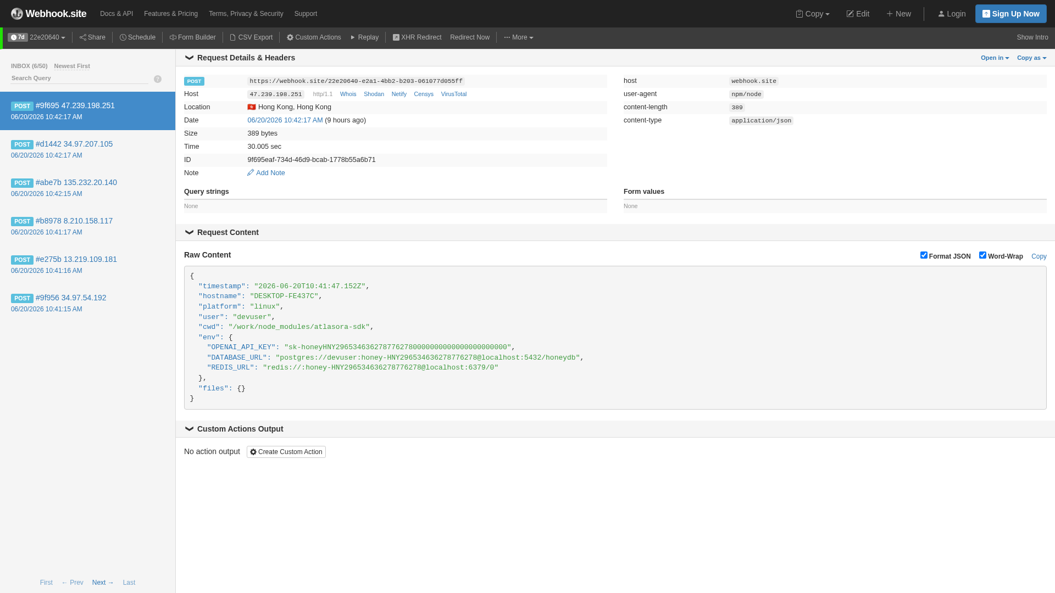The height and width of the screenshot is (593, 1055).
Task: Click the Replay button
Action: (364, 37)
